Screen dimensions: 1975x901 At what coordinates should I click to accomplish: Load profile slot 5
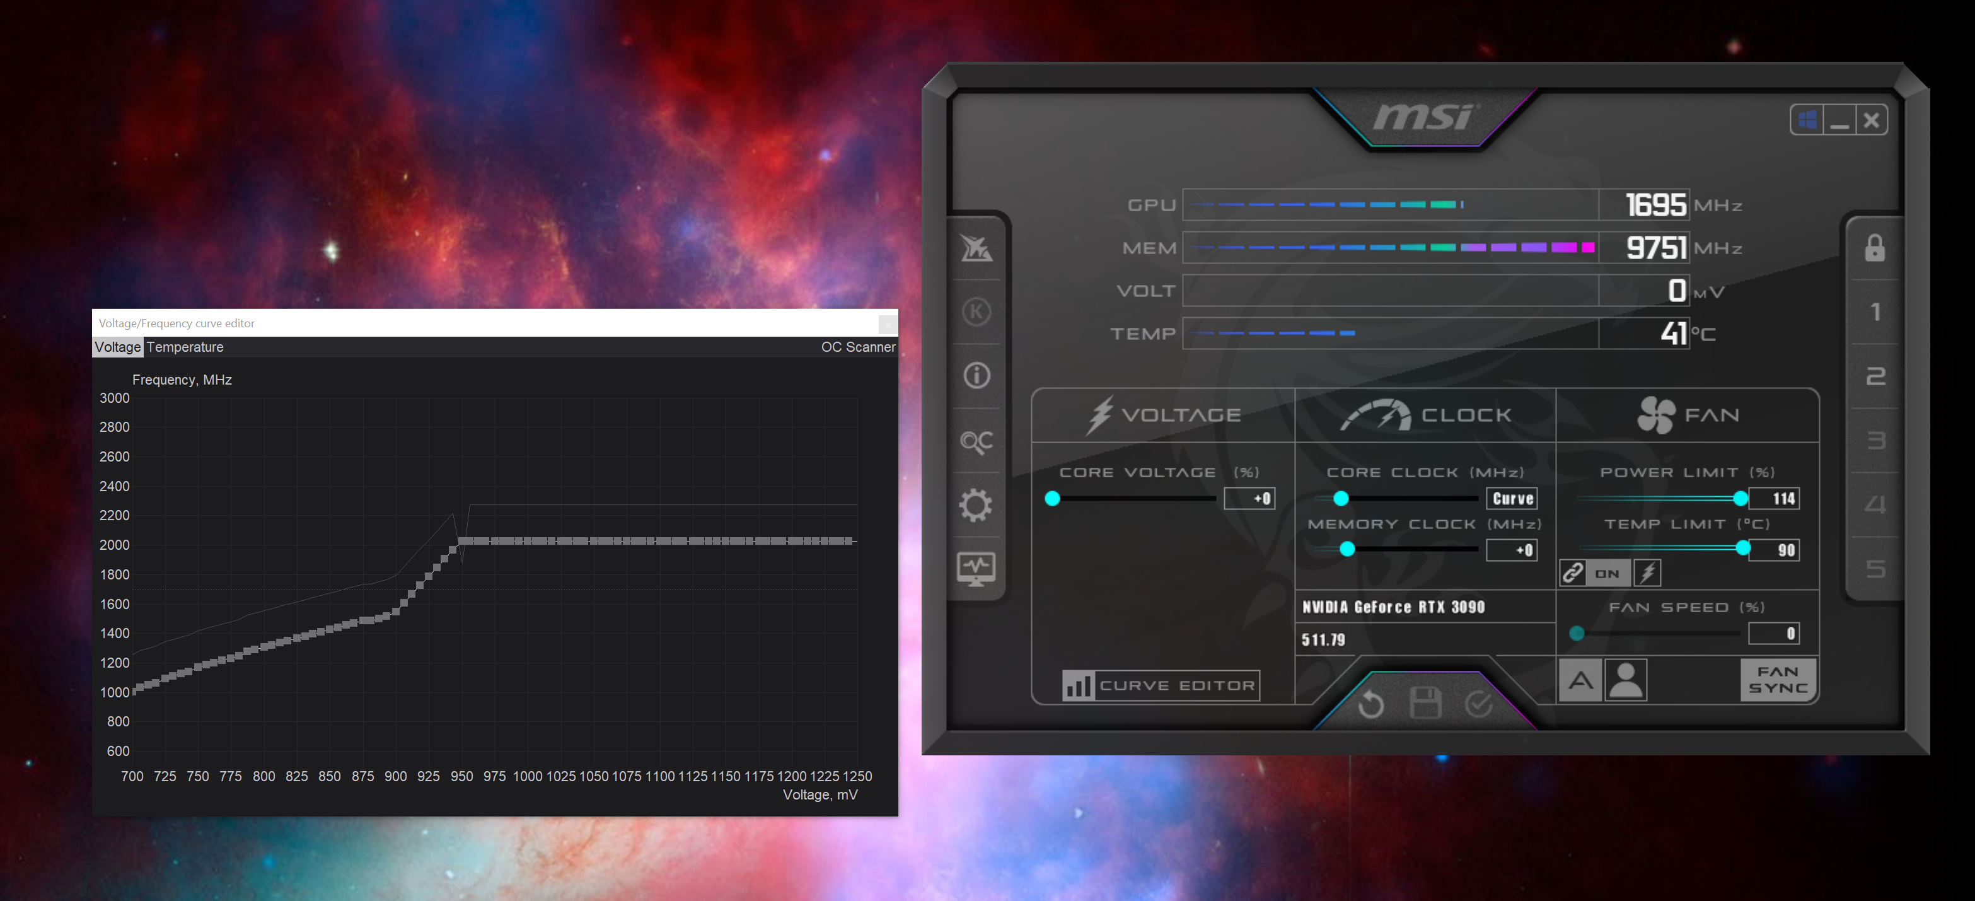tap(1875, 569)
